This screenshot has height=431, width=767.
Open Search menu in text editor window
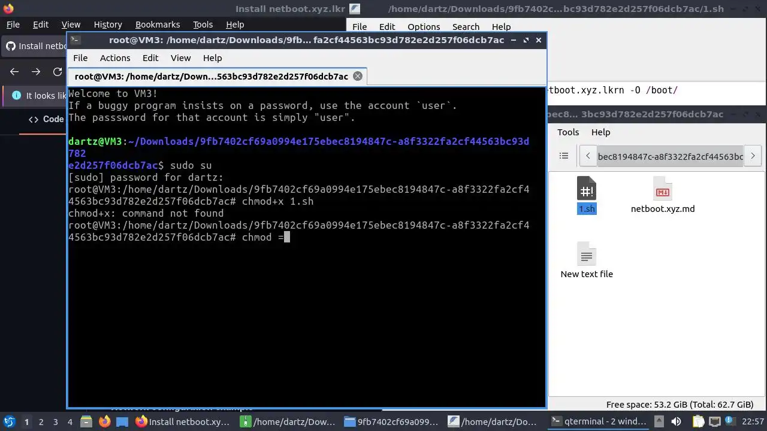pyautogui.click(x=466, y=27)
